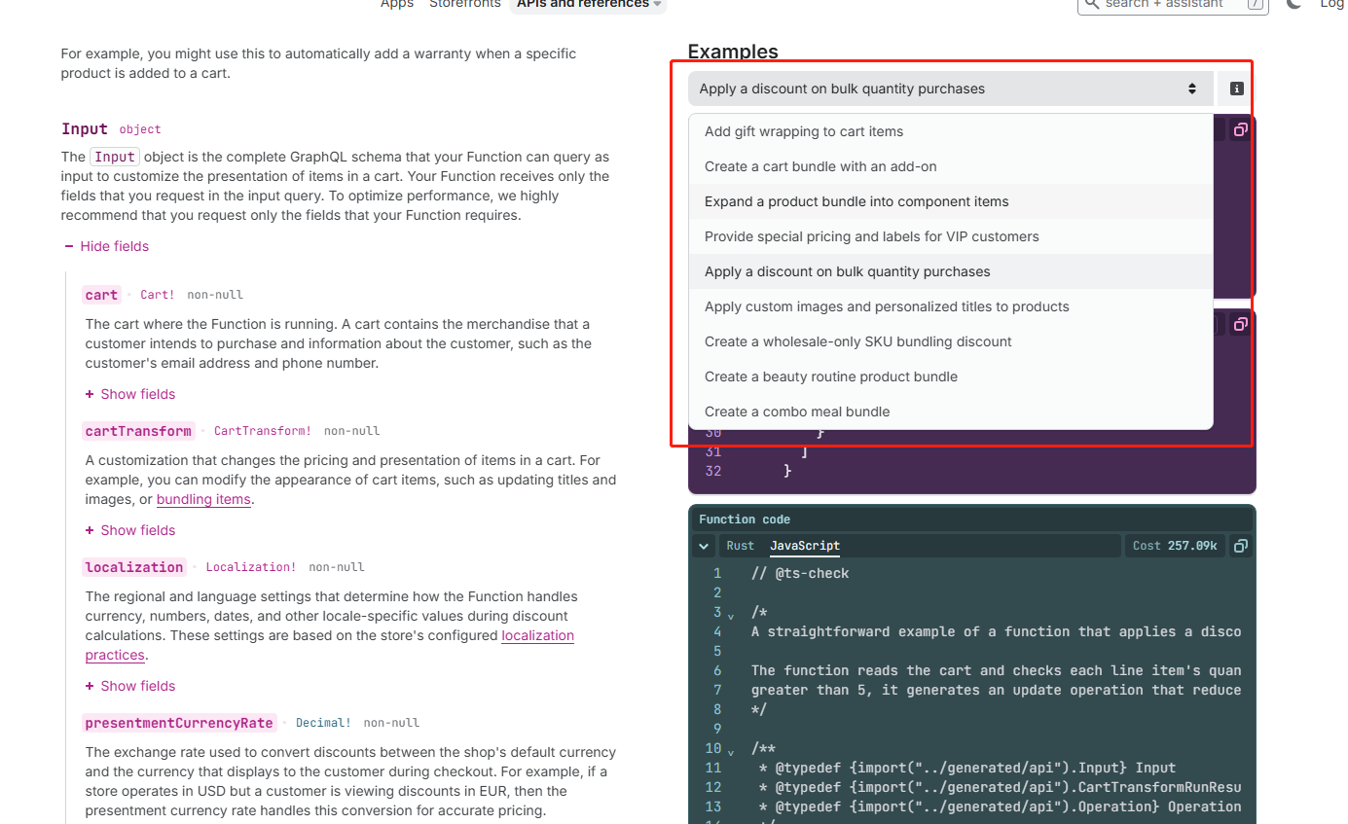Switch to the Rust code tab
Screen dimensions: 1348x824
coord(740,546)
